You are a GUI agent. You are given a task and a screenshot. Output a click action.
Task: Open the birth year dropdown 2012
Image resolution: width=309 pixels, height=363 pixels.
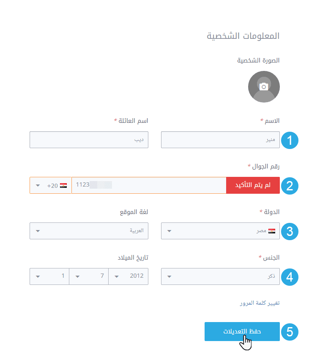[x=129, y=276]
